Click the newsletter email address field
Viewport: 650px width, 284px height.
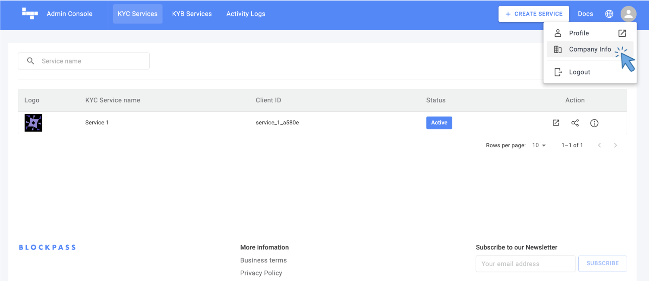[525, 264]
